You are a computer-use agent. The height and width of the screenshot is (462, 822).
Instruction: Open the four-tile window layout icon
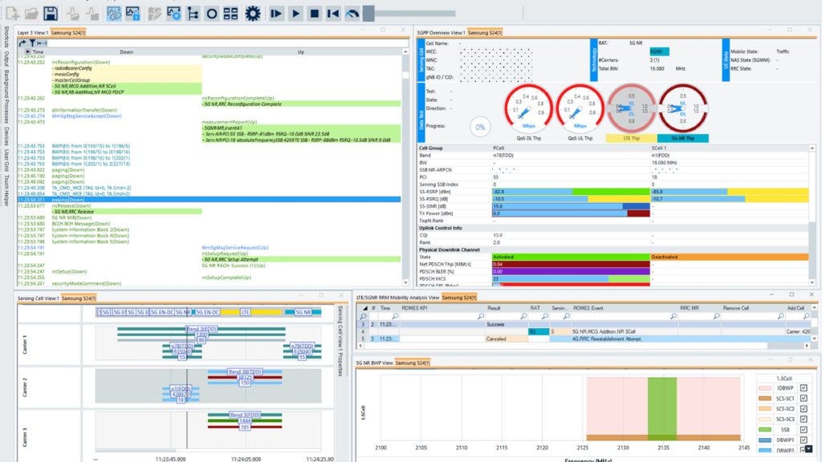(230, 14)
